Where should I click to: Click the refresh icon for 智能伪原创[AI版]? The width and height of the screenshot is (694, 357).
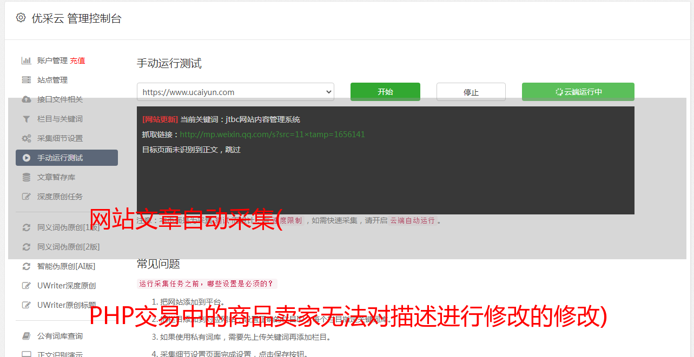click(26, 266)
